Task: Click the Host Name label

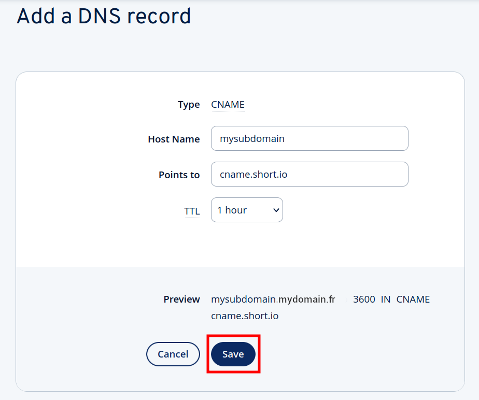Action: point(174,139)
